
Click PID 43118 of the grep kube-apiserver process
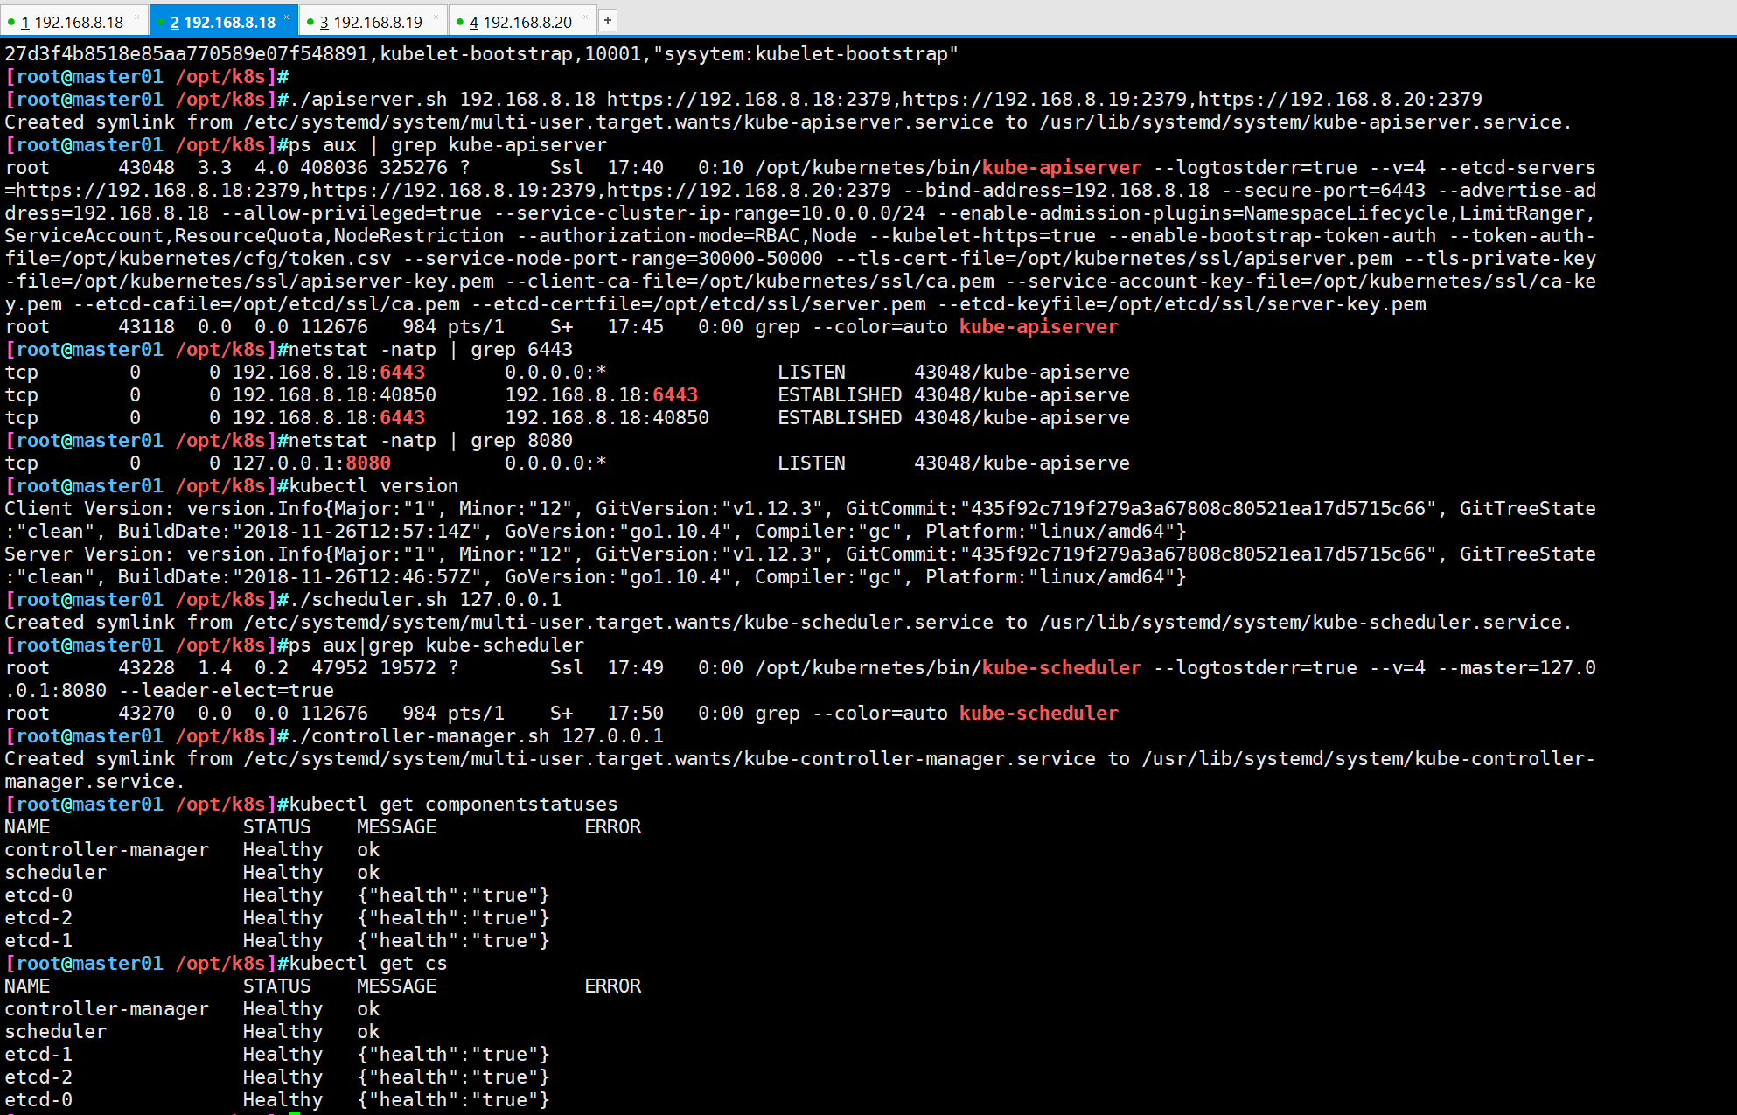click(x=146, y=327)
